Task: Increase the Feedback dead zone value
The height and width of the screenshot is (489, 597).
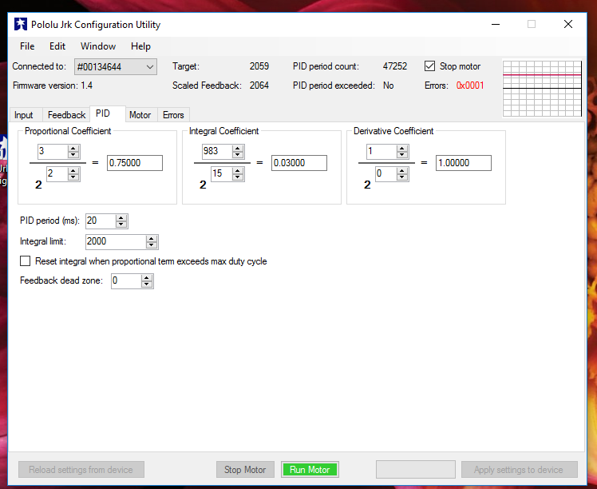Action: pos(147,278)
